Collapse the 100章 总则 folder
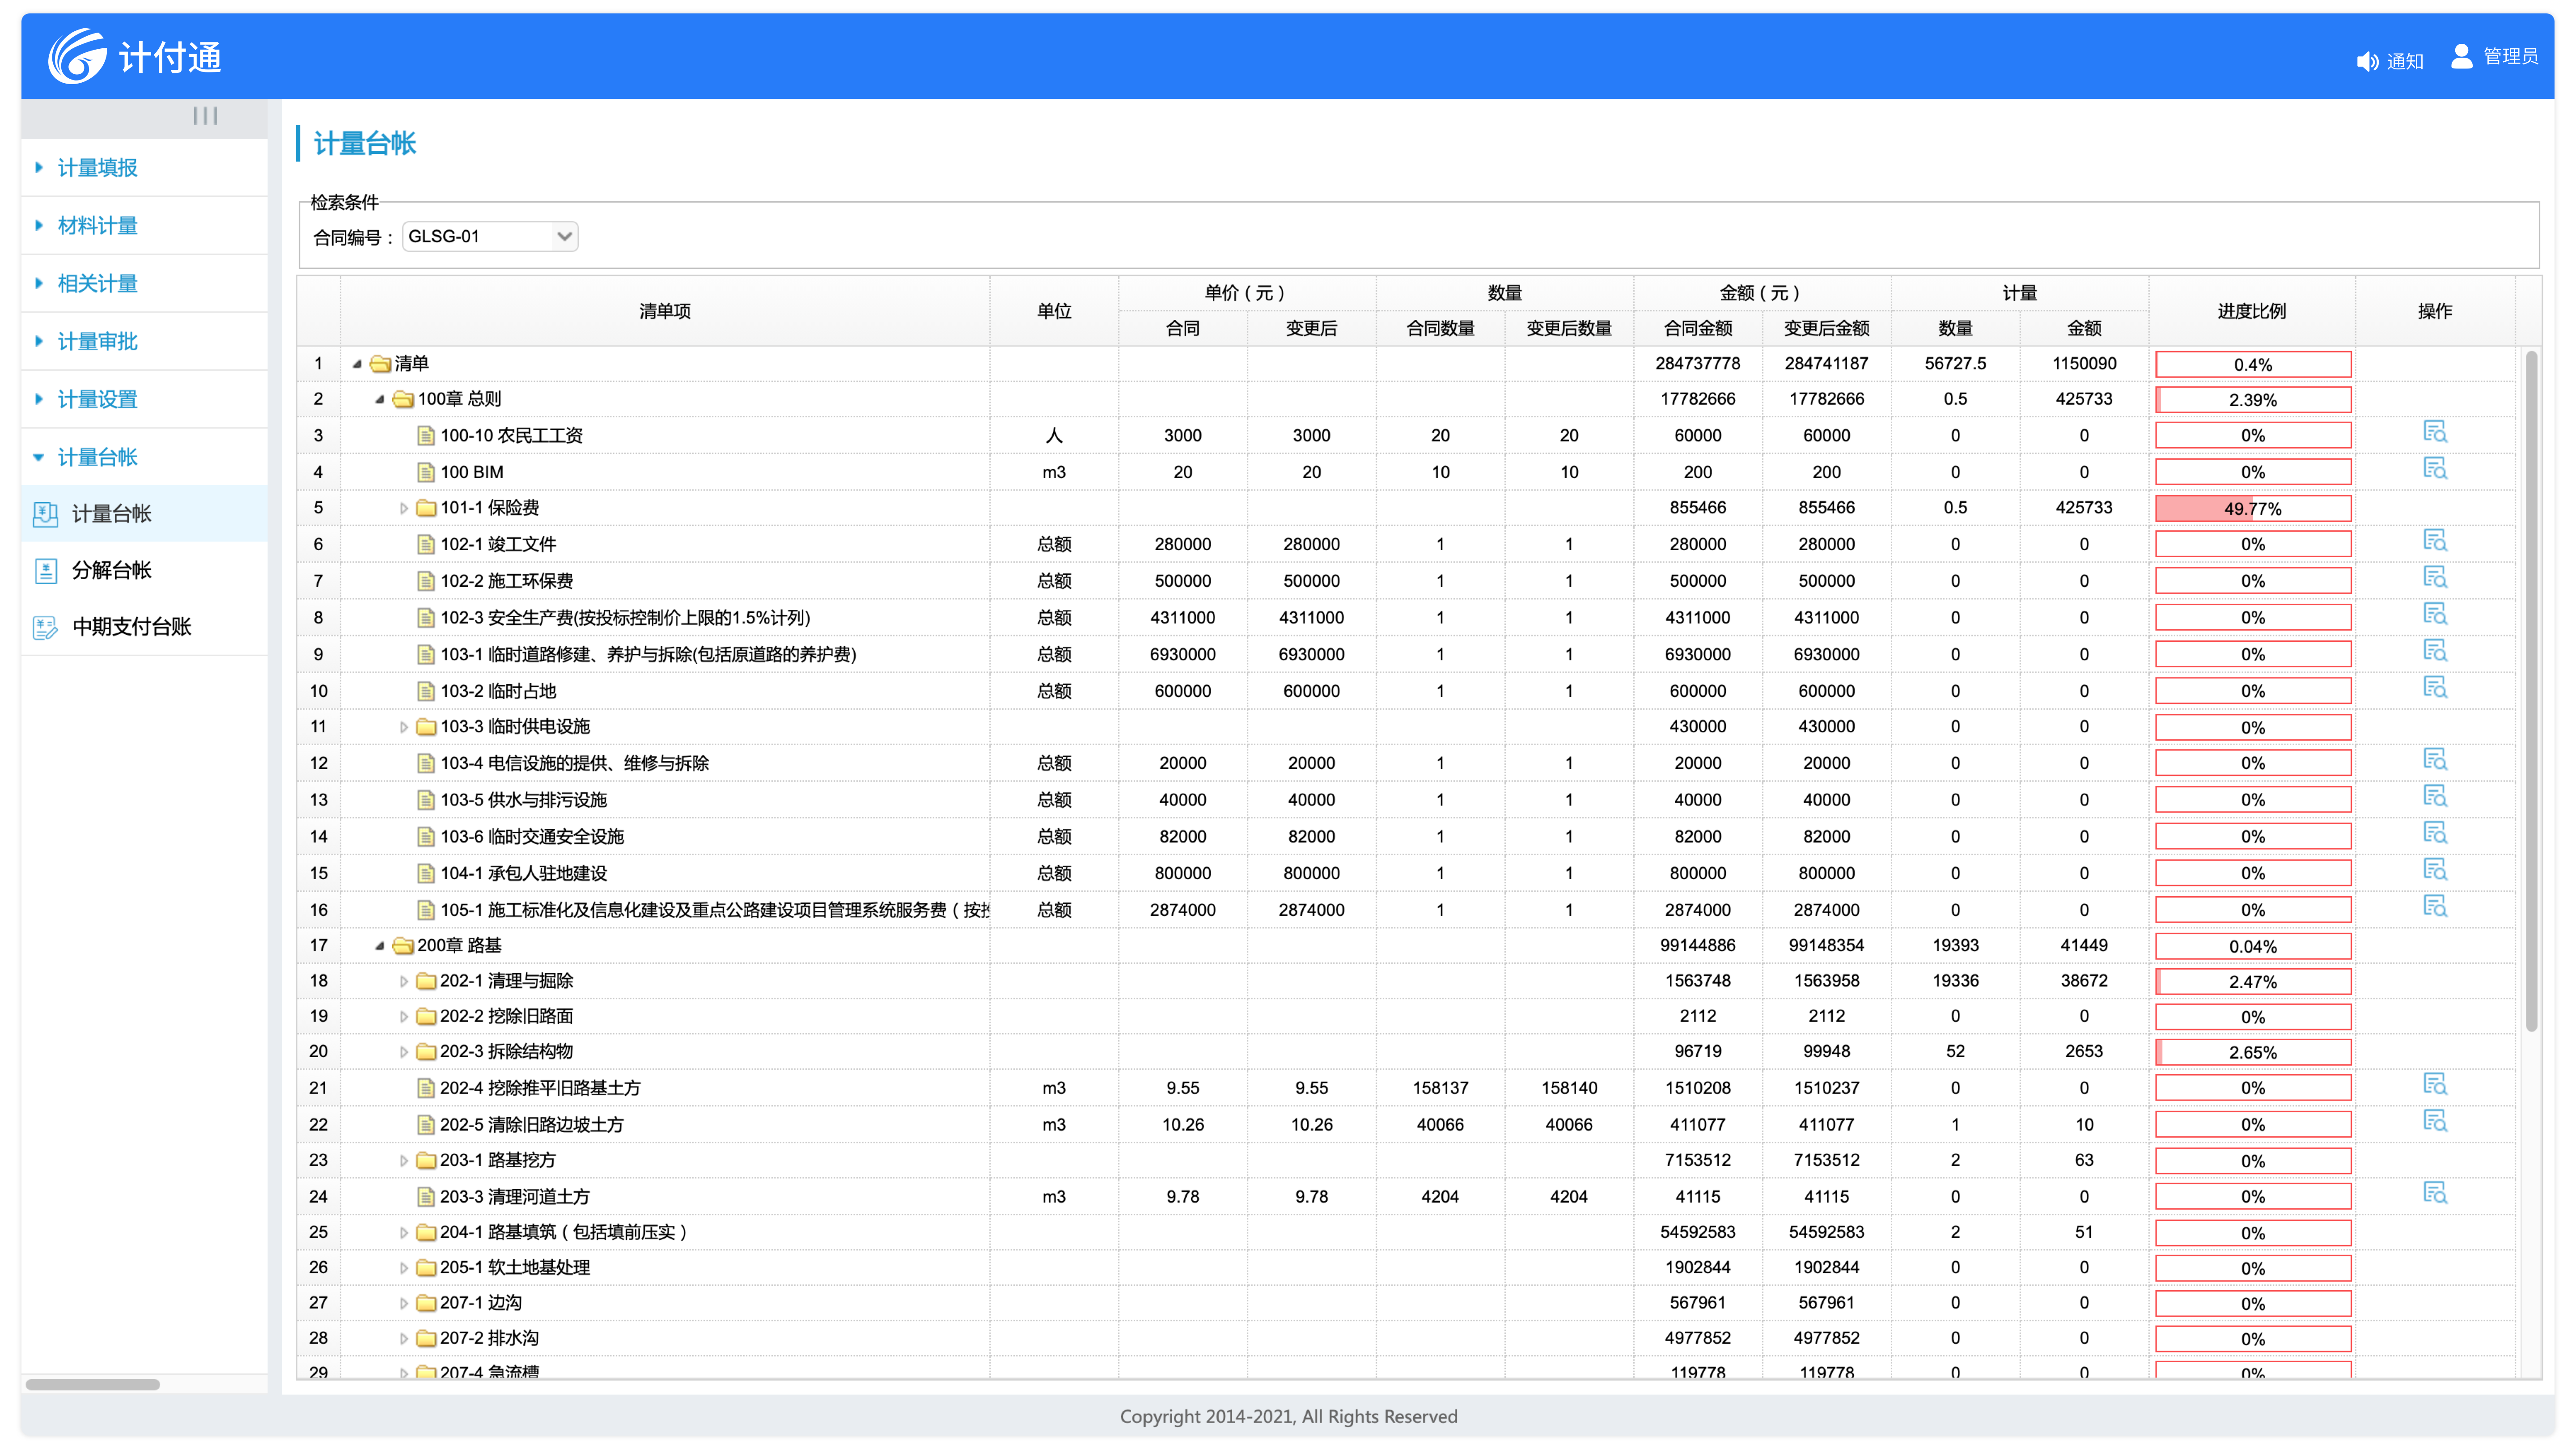Image resolution: width=2576 pixels, height=1449 pixels. pos(380,399)
